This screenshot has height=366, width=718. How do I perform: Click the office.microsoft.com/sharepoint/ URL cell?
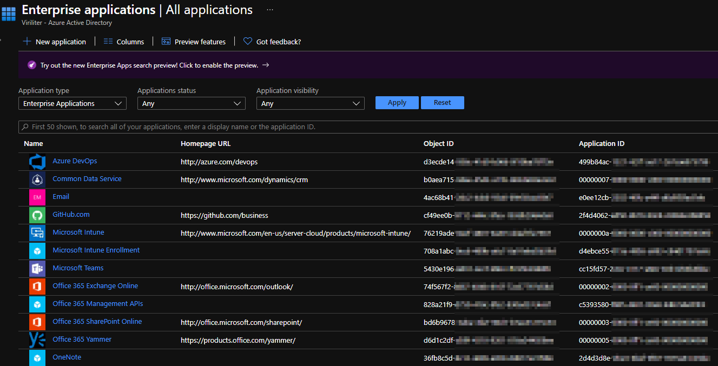pos(241,323)
